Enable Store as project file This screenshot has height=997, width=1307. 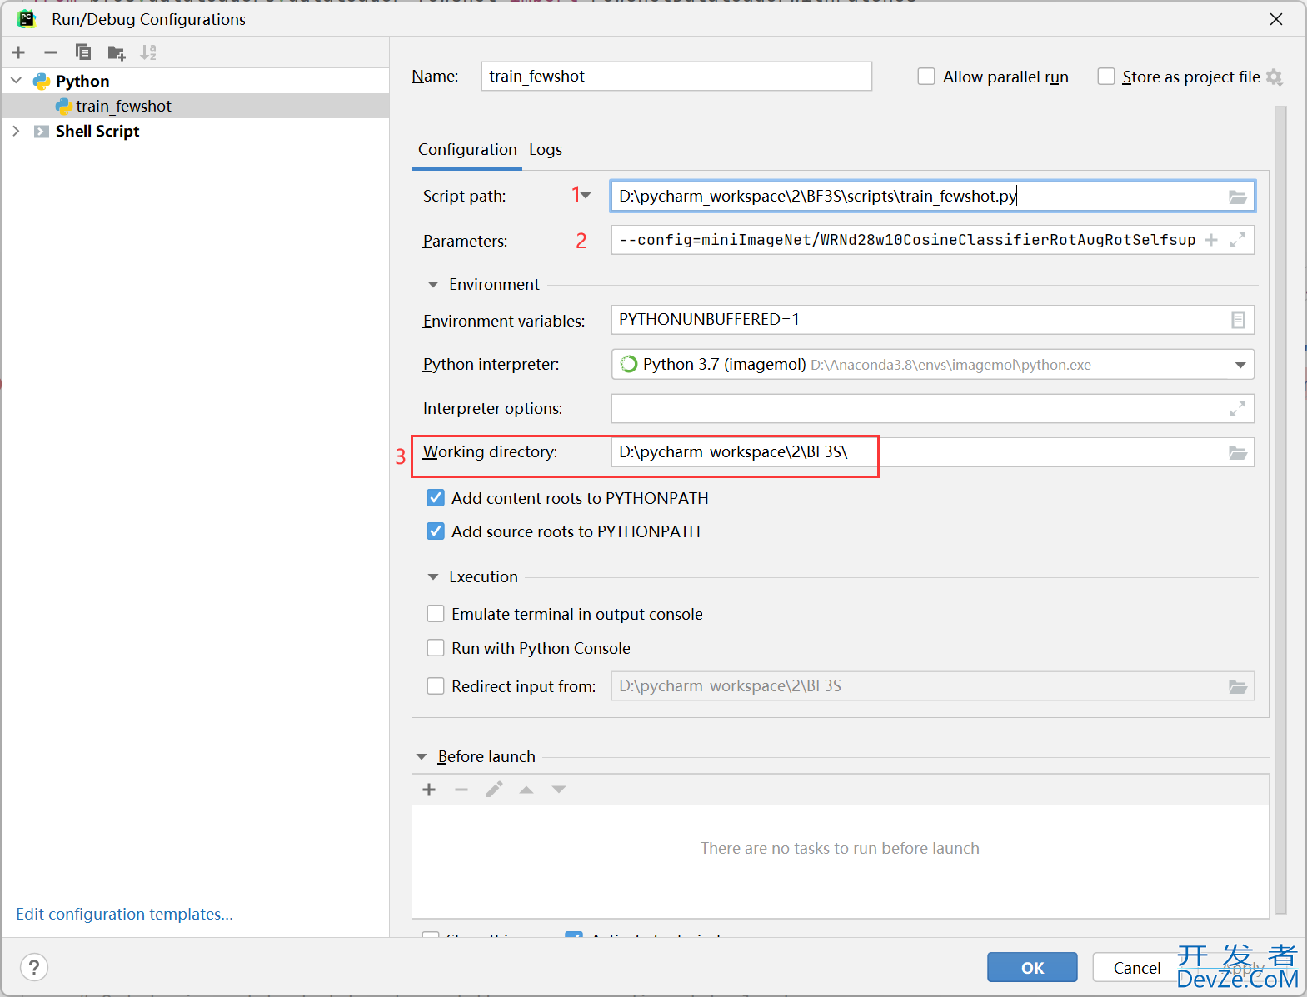tap(1106, 77)
